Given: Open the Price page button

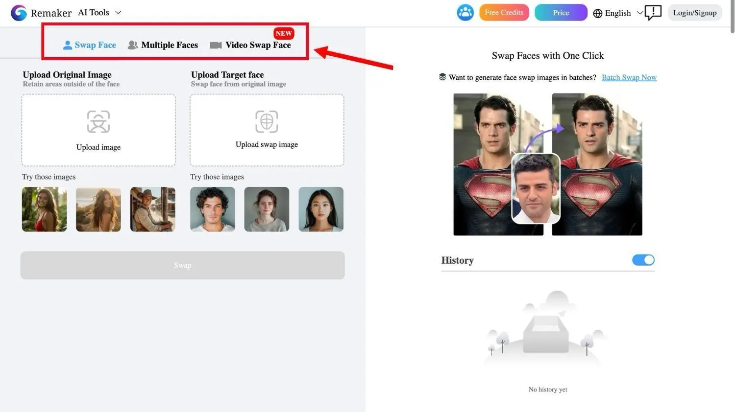Looking at the screenshot, I should 561,13.
